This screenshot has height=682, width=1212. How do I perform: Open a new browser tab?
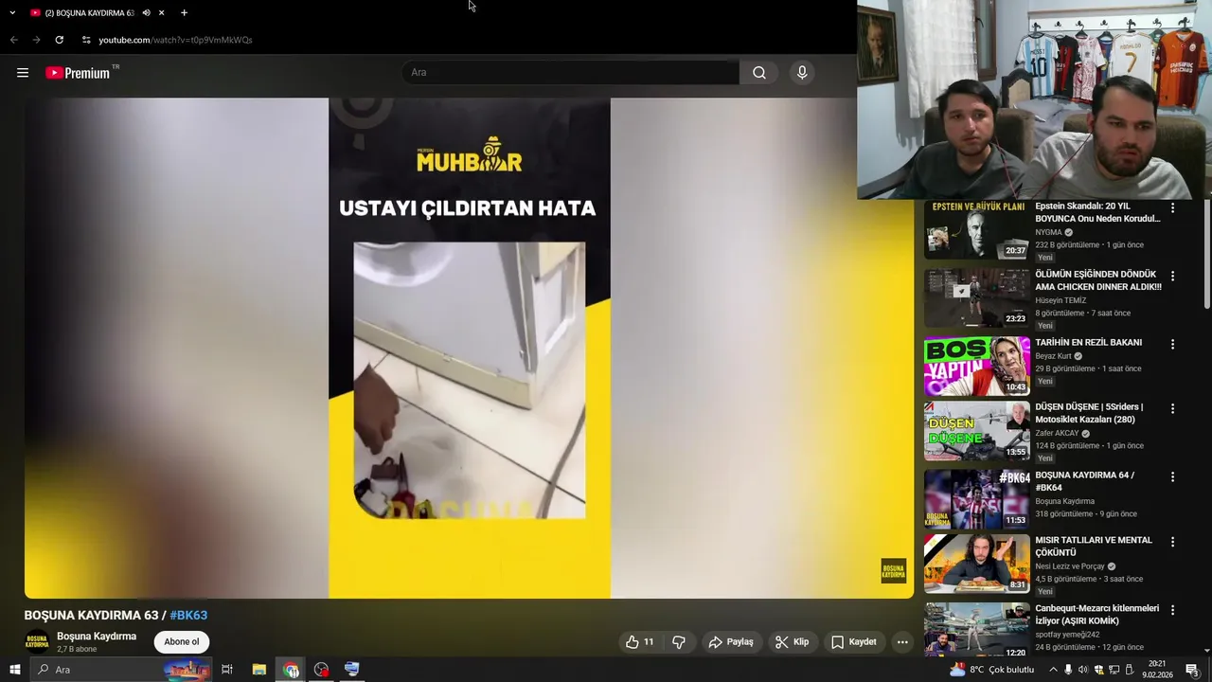pyautogui.click(x=184, y=12)
